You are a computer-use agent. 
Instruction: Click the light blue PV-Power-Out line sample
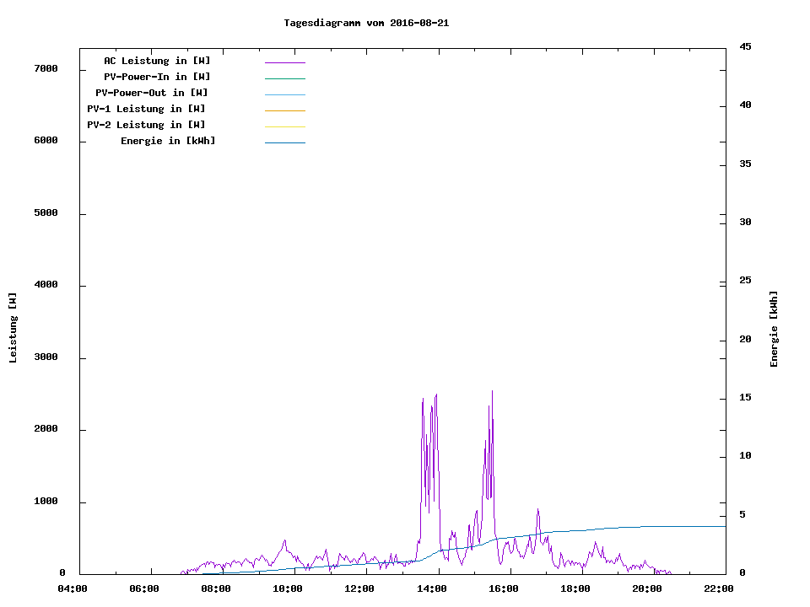[284, 94]
